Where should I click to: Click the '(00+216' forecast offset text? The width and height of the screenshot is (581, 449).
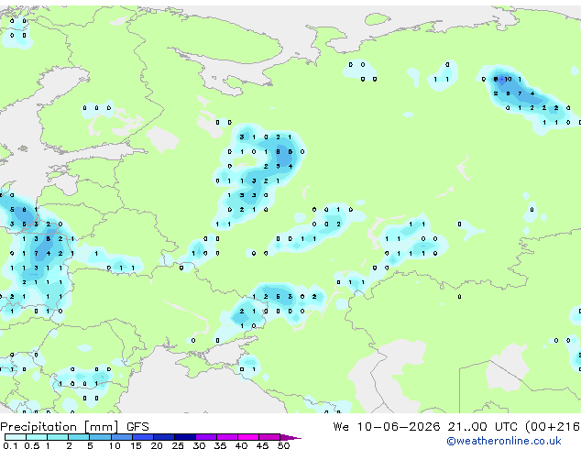552,427
